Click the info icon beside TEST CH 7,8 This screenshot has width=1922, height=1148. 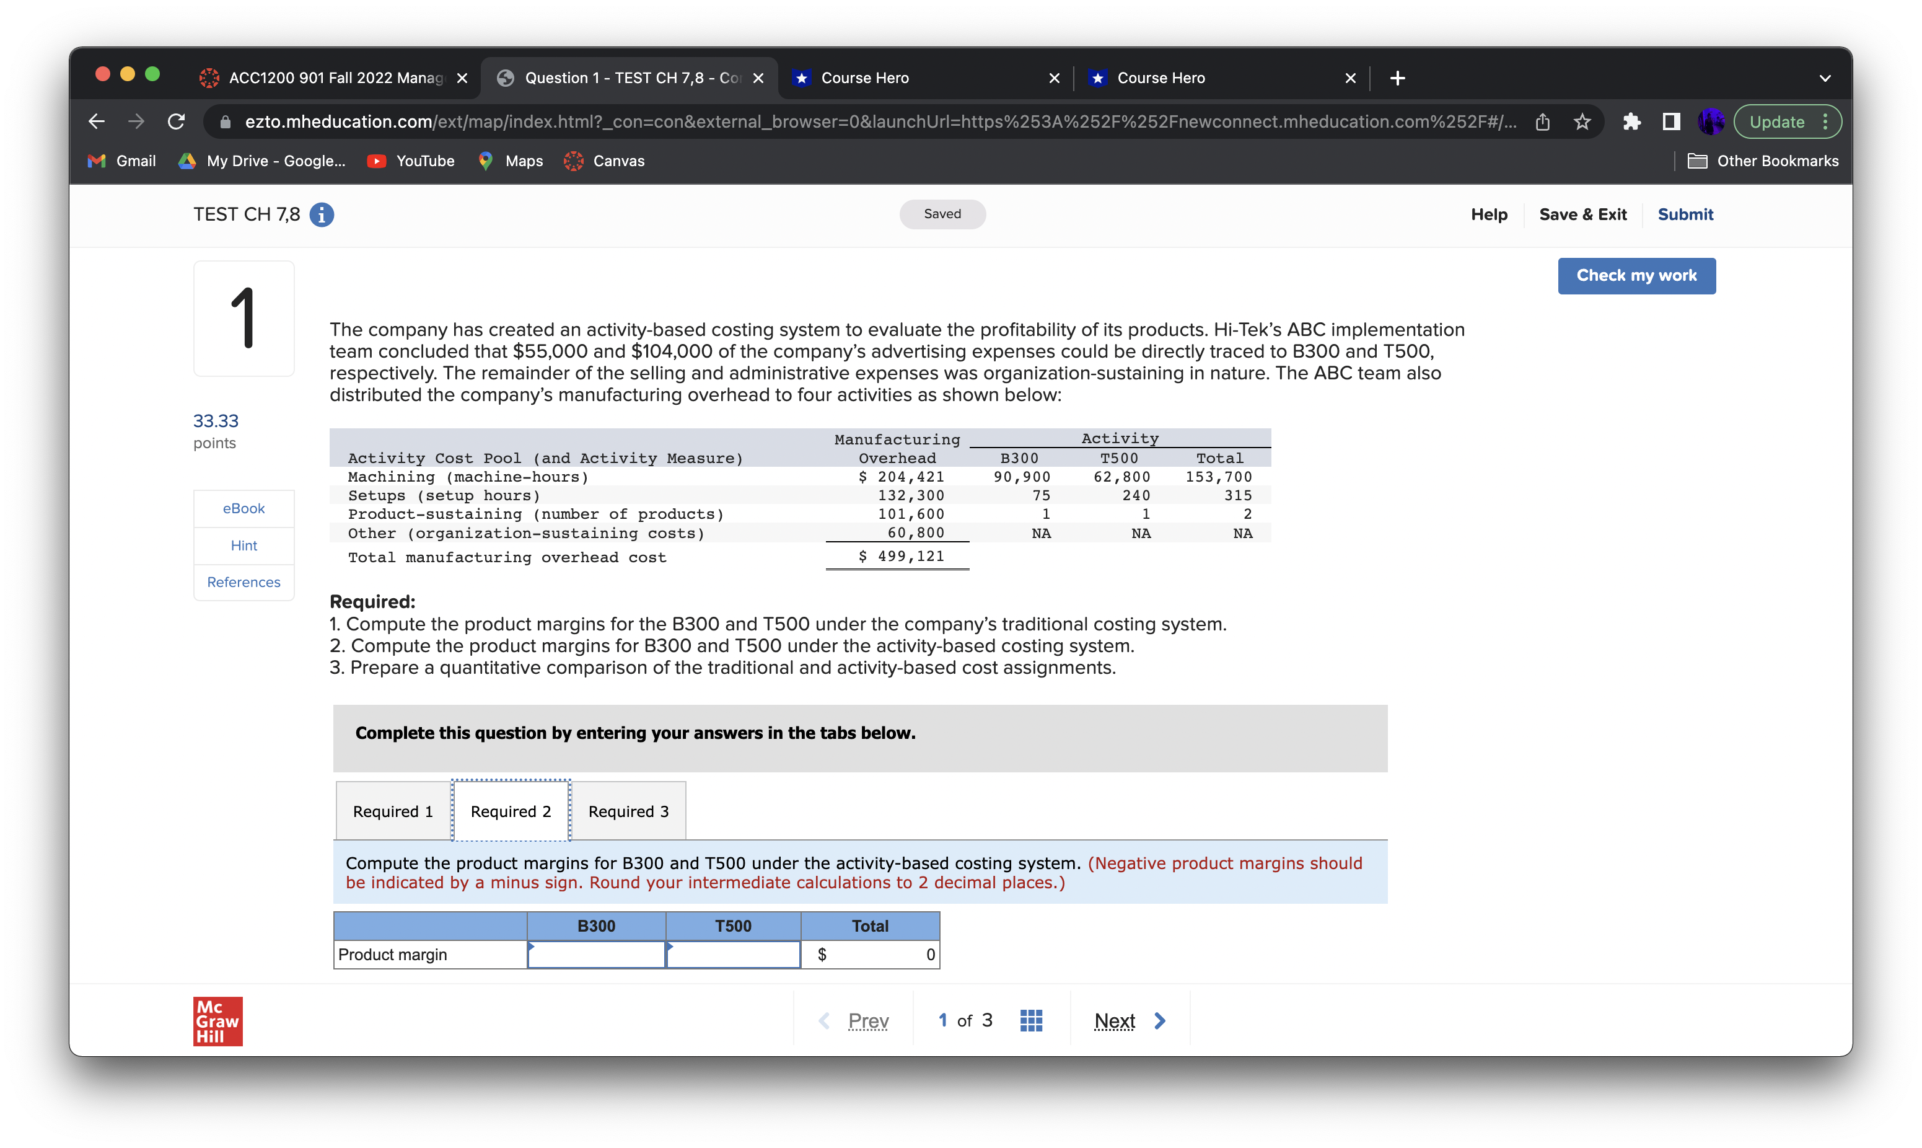(x=322, y=214)
